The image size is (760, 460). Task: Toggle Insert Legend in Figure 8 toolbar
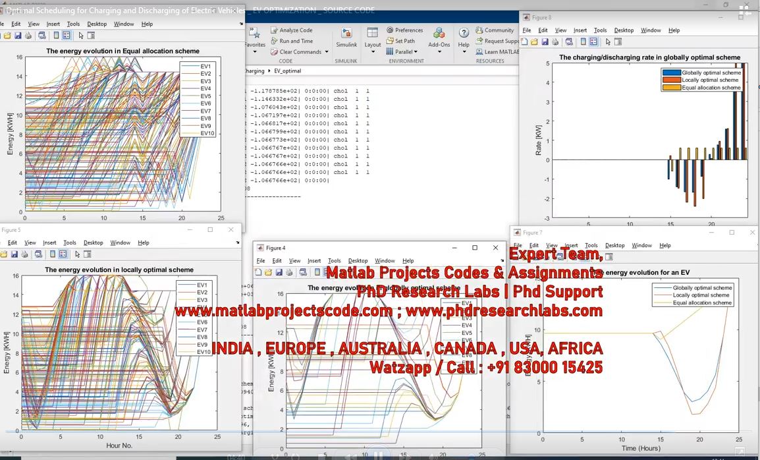594,42
